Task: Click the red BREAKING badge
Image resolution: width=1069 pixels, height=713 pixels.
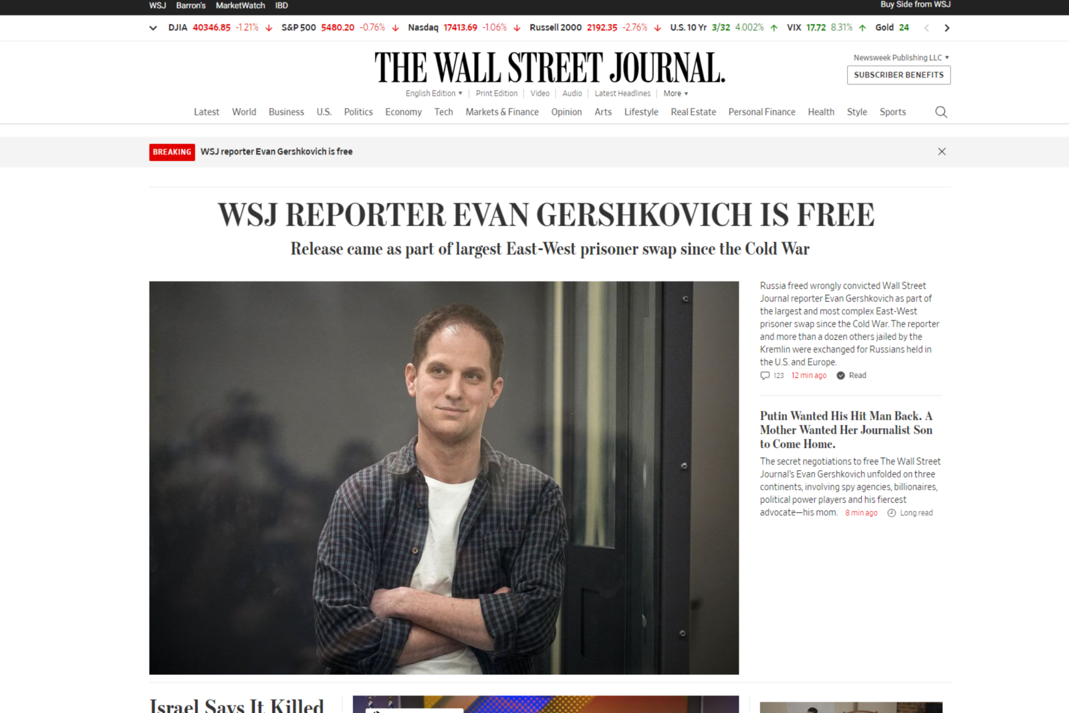Action: click(x=172, y=152)
